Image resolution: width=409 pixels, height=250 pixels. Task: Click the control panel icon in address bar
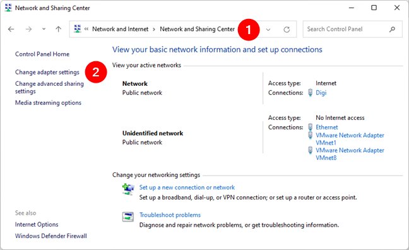coord(78,29)
